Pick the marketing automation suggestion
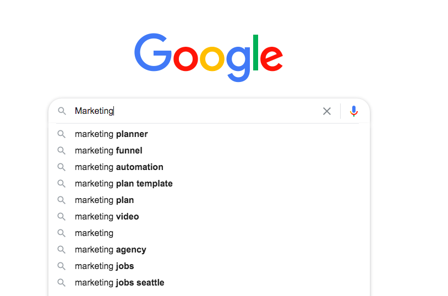Screen dimensions: 448x296 [209, 167]
